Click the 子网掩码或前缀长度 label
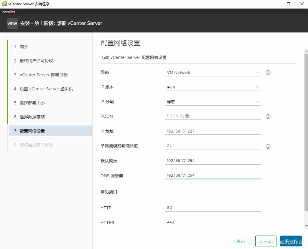Viewport: 308px width, 249px height. pos(119,146)
